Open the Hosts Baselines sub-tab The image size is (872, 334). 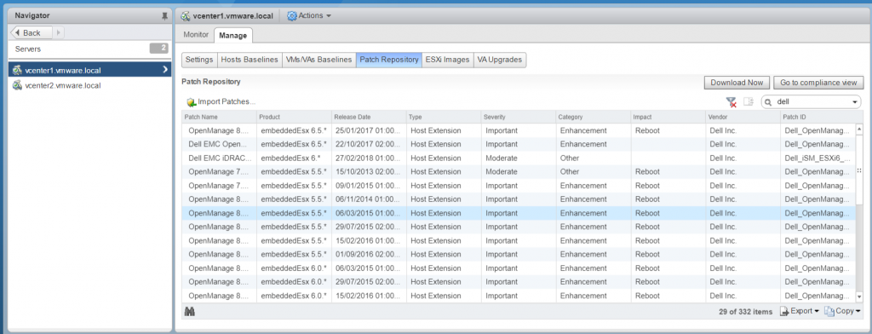point(250,60)
